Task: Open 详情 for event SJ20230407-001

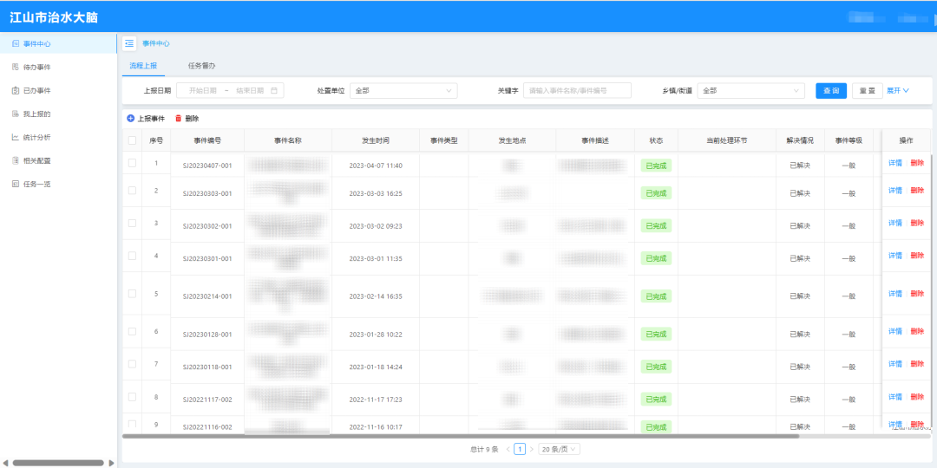Action: (x=895, y=163)
